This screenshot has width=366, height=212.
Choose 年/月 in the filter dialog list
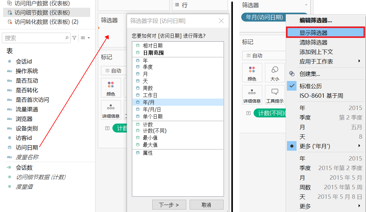click(x=178, y=102)
